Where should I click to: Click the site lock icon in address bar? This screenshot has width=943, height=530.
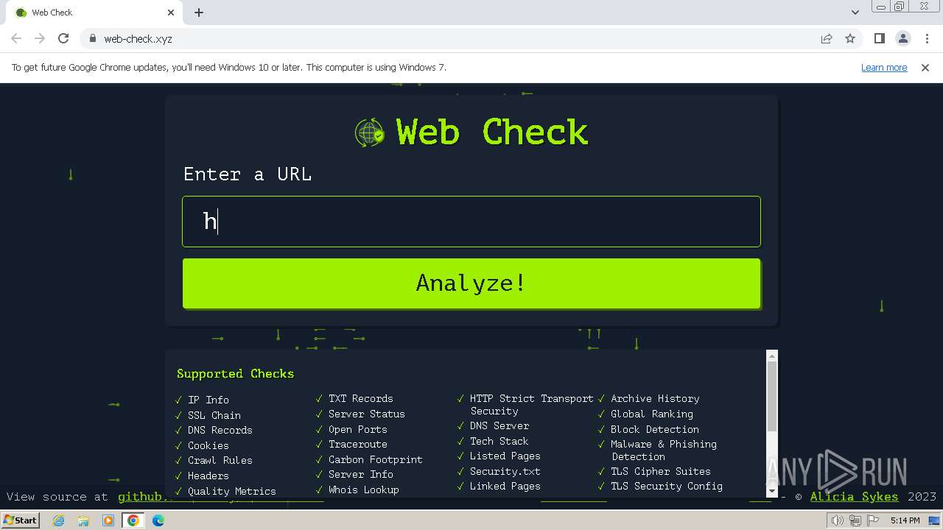[x=92, y=38]
